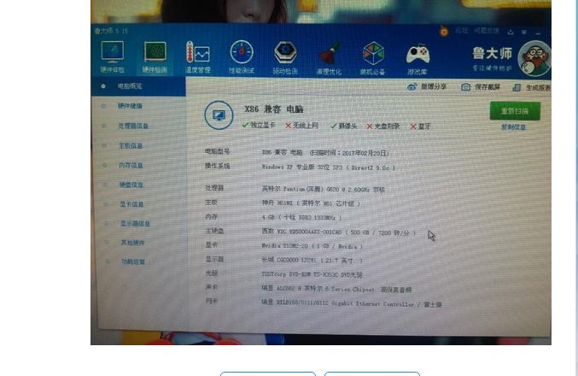Click the 微博分享 Weibo eye icon
The height and width of the screenshot is (376, 578).
coord(412,86)
